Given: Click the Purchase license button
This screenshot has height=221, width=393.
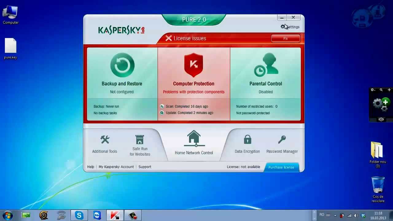Looking at the screenshot, I should coord(281,167).
